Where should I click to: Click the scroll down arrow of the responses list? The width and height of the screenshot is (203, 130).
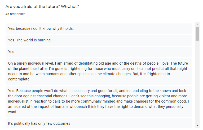pyautogui.click(x=197, y=125)
